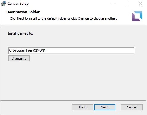Click inside the install path field
Image resolution: width=147 pixels, height=115 pixels.
[x=71, y=51]
